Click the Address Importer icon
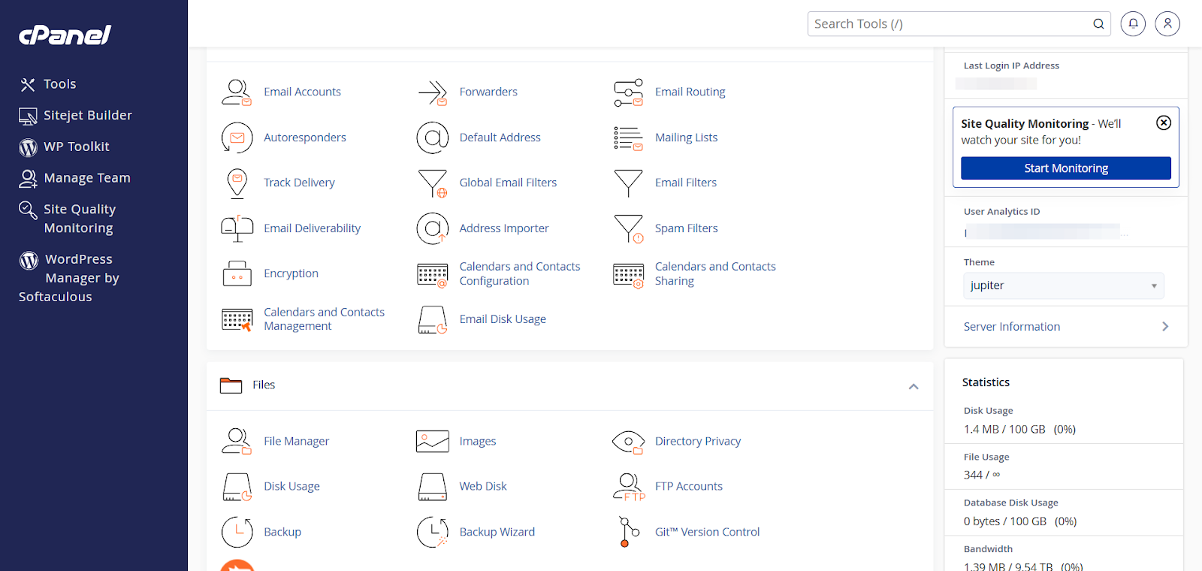 tap(433, 228)
